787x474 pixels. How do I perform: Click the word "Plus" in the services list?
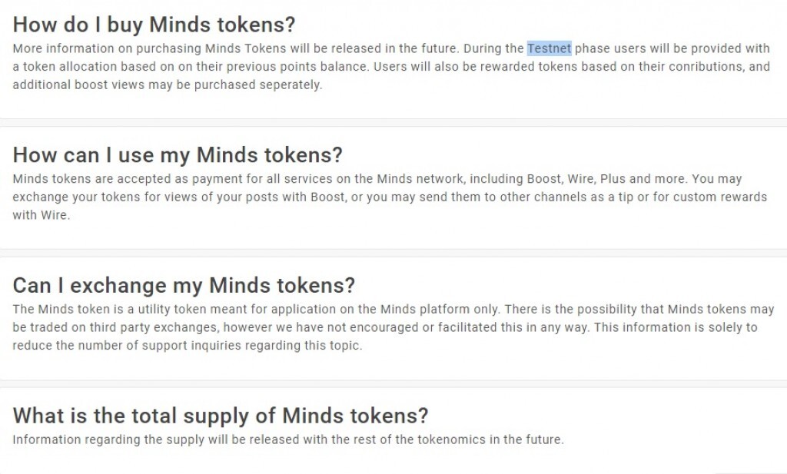(x=613, y=179)
